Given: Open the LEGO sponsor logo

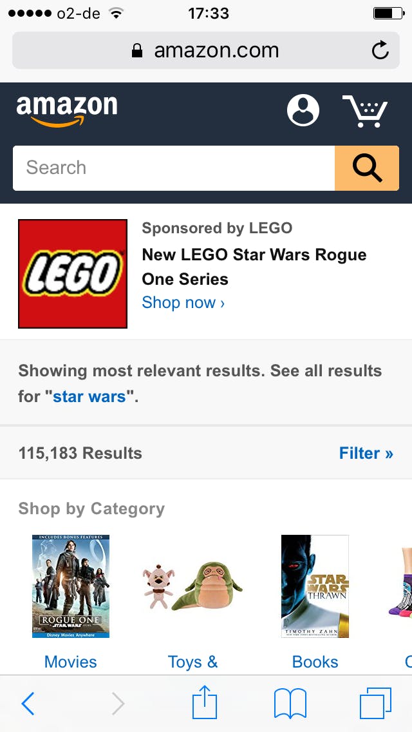Looking at the screenshot, I should point(73,274).
